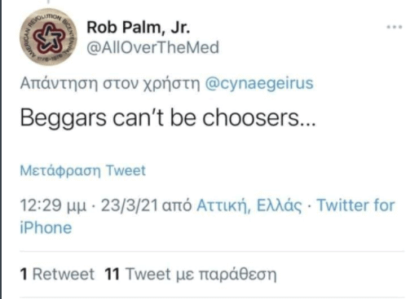This screenshot has height=299, width=419.
Task: Click the word 'παράθεση' in the quote tweets label
Action: pyautogui.click(x=237, y=275)
